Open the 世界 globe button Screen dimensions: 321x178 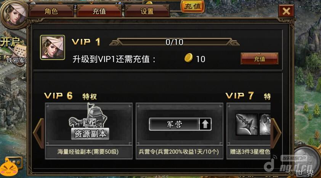pos(305,162)
